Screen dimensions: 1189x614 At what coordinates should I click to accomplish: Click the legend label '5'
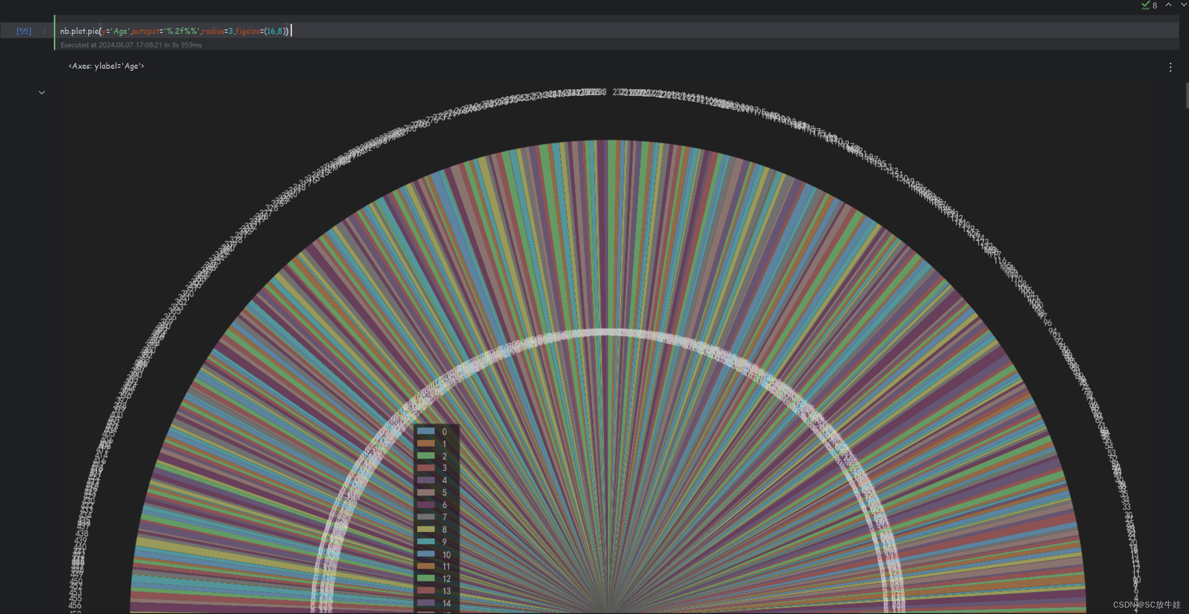(445, 492)
